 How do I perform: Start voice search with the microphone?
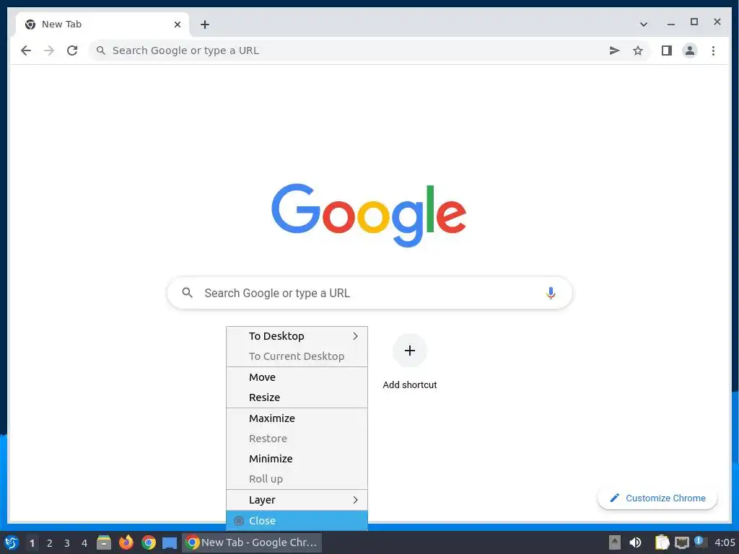click(551, 293)
